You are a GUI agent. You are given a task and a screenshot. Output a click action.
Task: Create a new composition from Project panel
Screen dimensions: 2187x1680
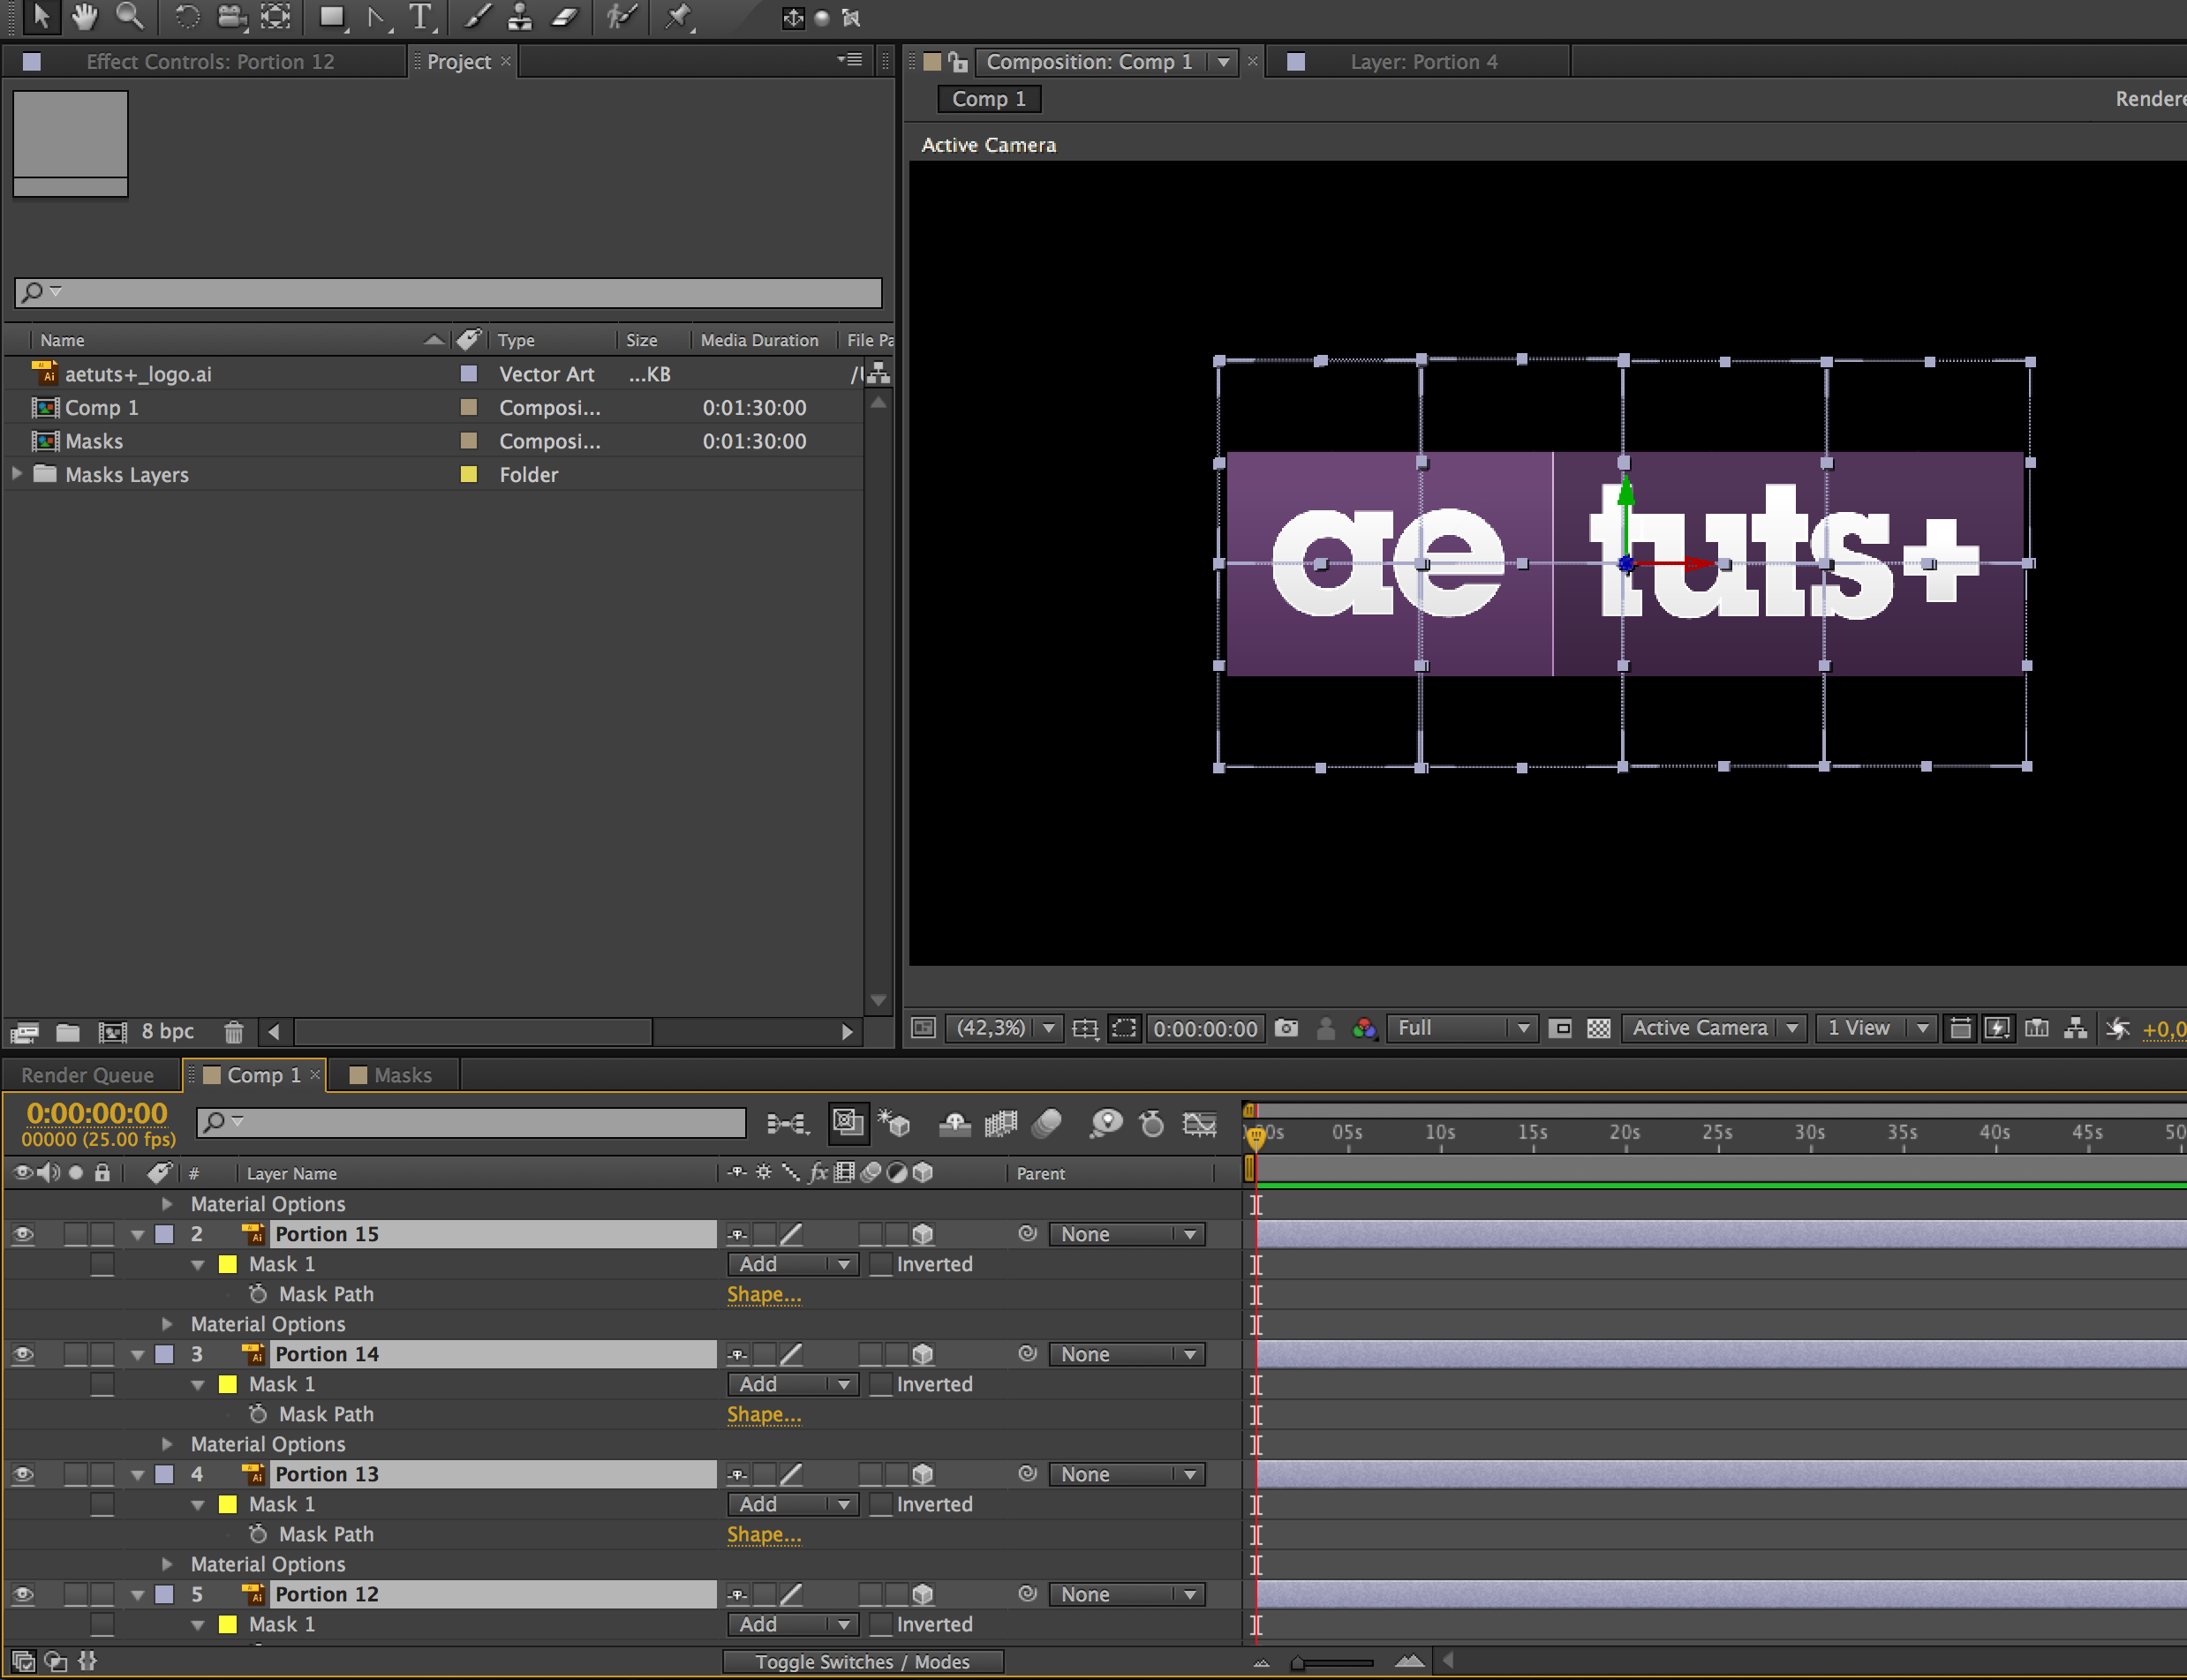pyautogui.click(x=112, y=1031)
